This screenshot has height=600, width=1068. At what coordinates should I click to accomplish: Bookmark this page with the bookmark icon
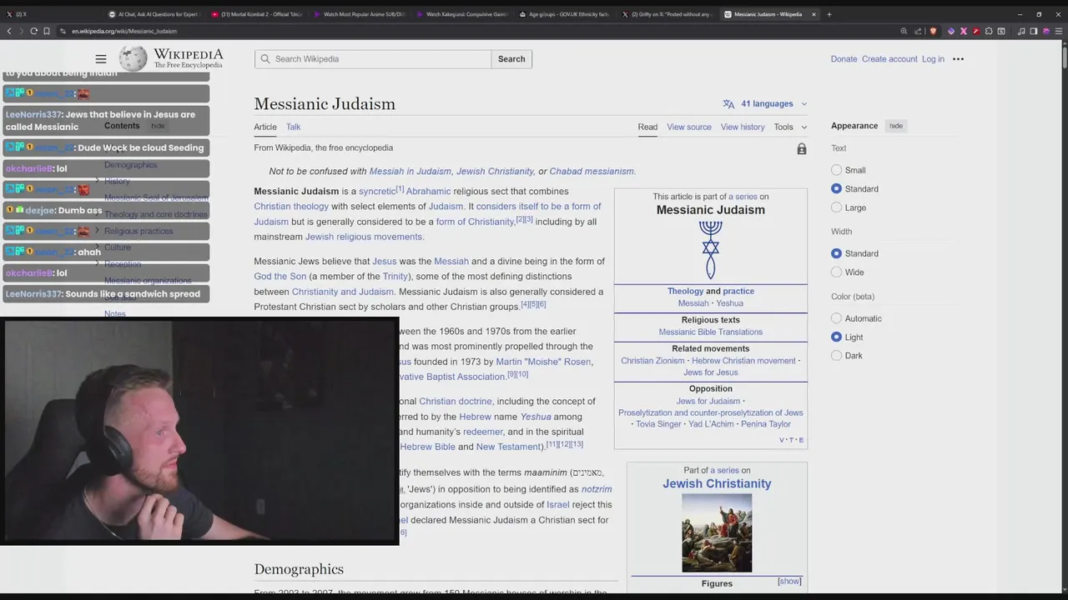[x=48, y=31]
